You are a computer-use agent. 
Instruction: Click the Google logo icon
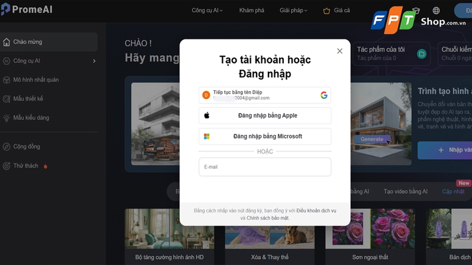tap(324, 95)
